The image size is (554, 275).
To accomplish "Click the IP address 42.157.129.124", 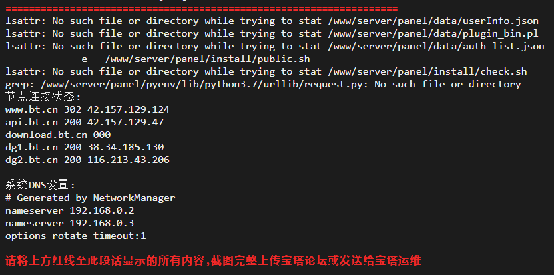I will [128, 110].
